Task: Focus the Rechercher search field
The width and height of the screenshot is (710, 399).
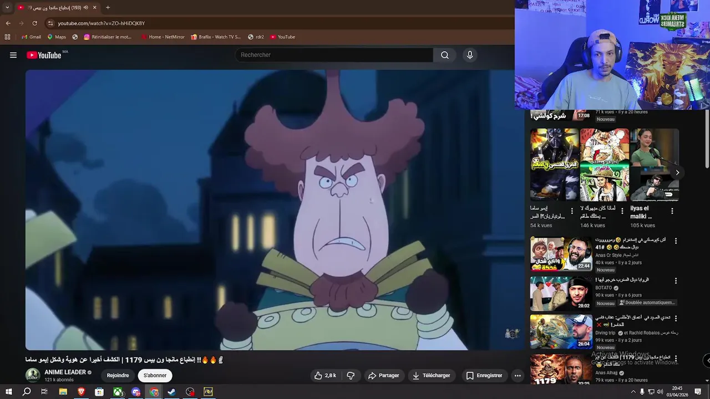Action: pos(334,55)
